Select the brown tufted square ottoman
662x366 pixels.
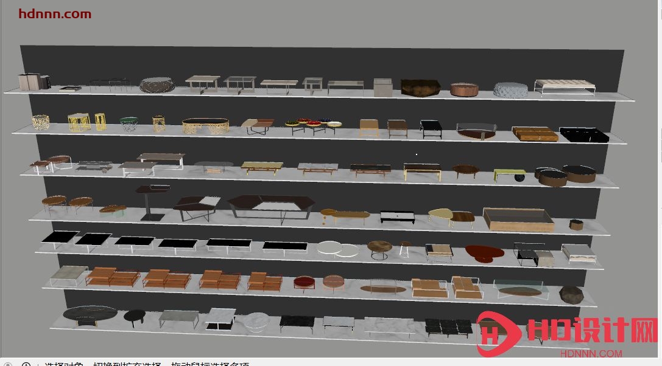(535, 134)
